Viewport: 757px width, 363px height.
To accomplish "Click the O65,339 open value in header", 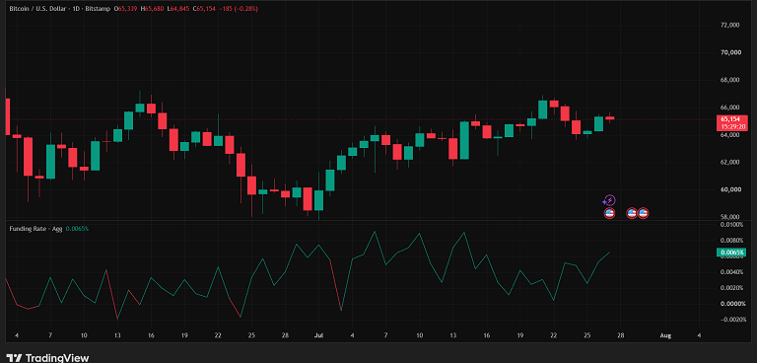I will pyautogui.click(x=124, y=9).
